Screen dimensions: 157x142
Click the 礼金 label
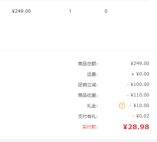tap(92, 106)
